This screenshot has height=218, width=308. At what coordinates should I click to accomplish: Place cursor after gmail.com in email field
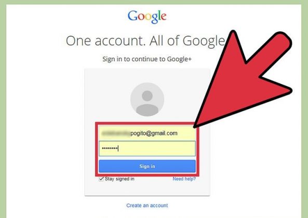(x=178, y=133)
